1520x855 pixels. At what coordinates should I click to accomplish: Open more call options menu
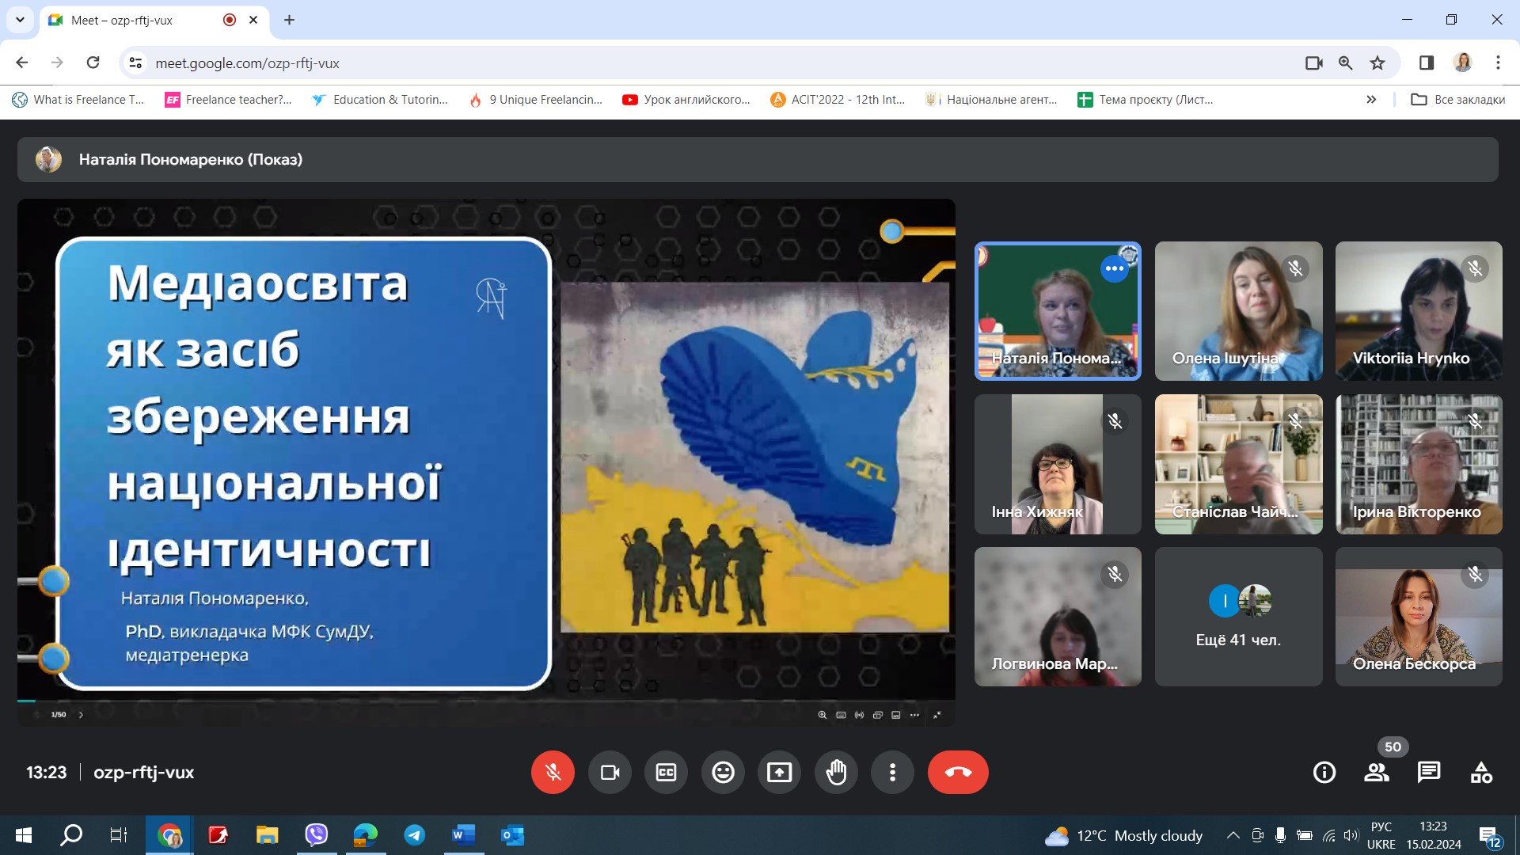(892, 772)
